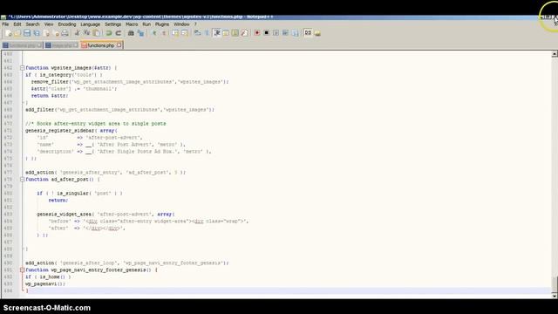Image resolution: width=558 pixels, height=314 pixels.
Task: Switch to the functions.php tab
Action: tap(101, 45)
